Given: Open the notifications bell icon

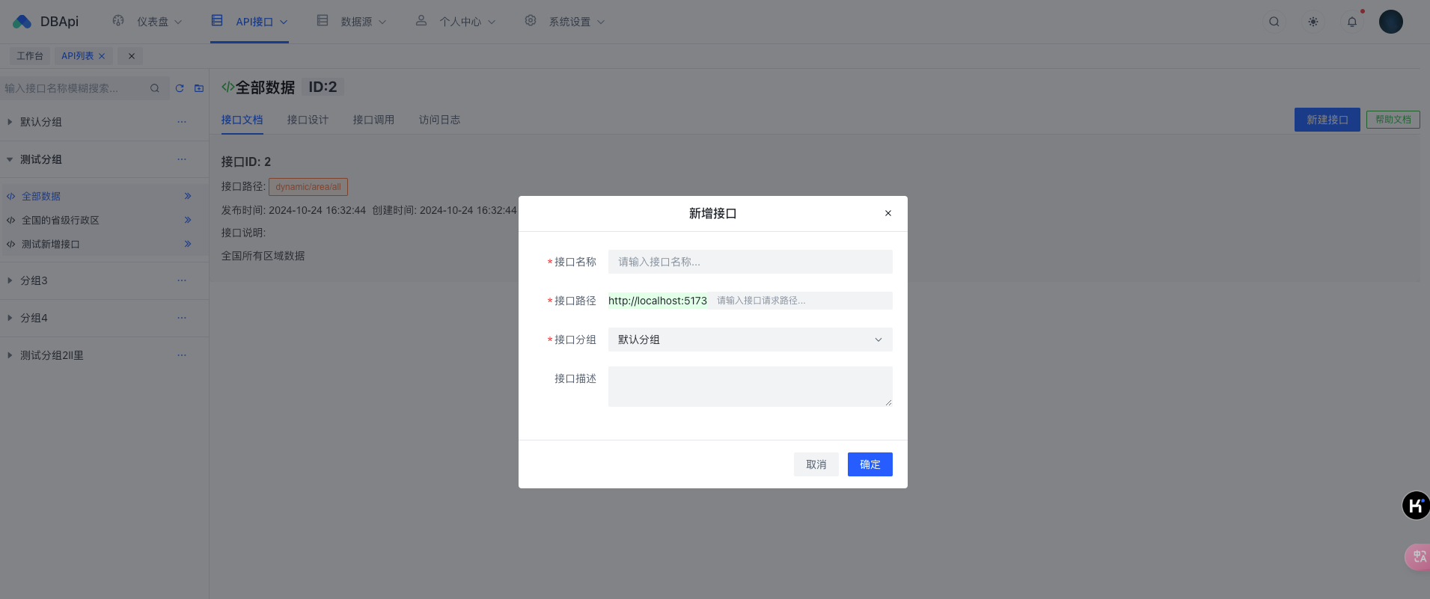Looking at the screenshot, I should click(1351, 22).
